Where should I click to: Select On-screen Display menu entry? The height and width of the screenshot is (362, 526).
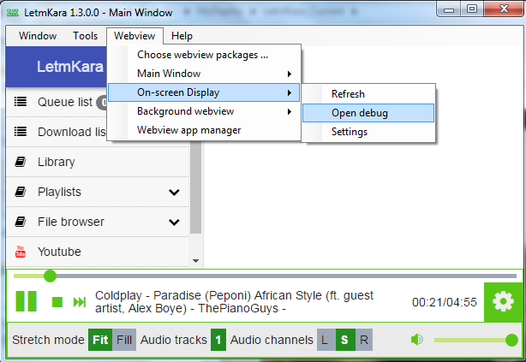click(204, 92)
